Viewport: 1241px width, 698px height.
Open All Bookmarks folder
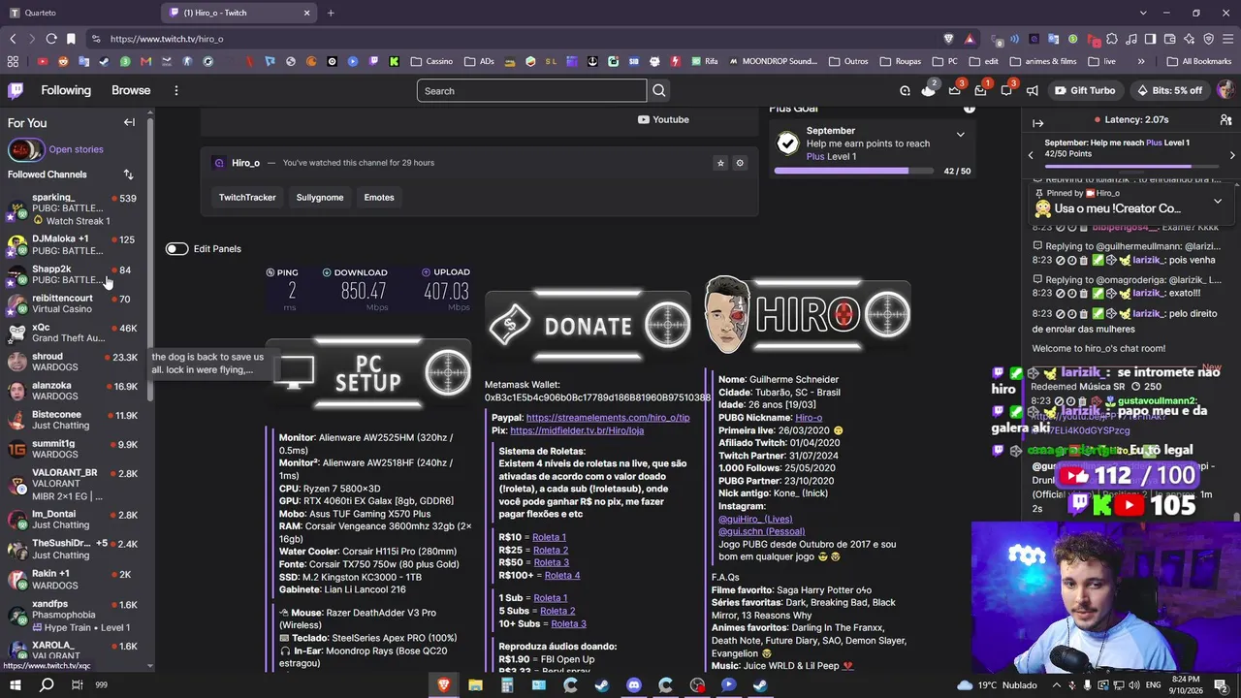tap(1198, 61)
